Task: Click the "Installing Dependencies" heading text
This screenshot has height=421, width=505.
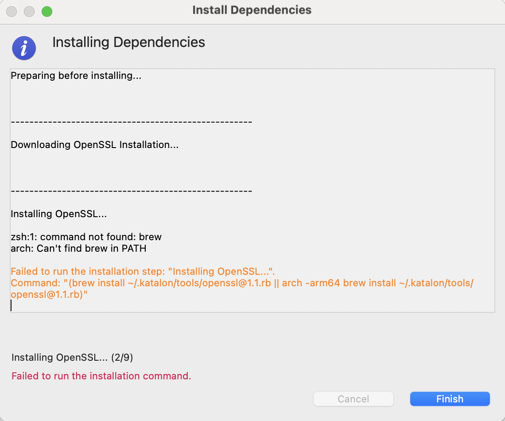Action: point(128,43)
